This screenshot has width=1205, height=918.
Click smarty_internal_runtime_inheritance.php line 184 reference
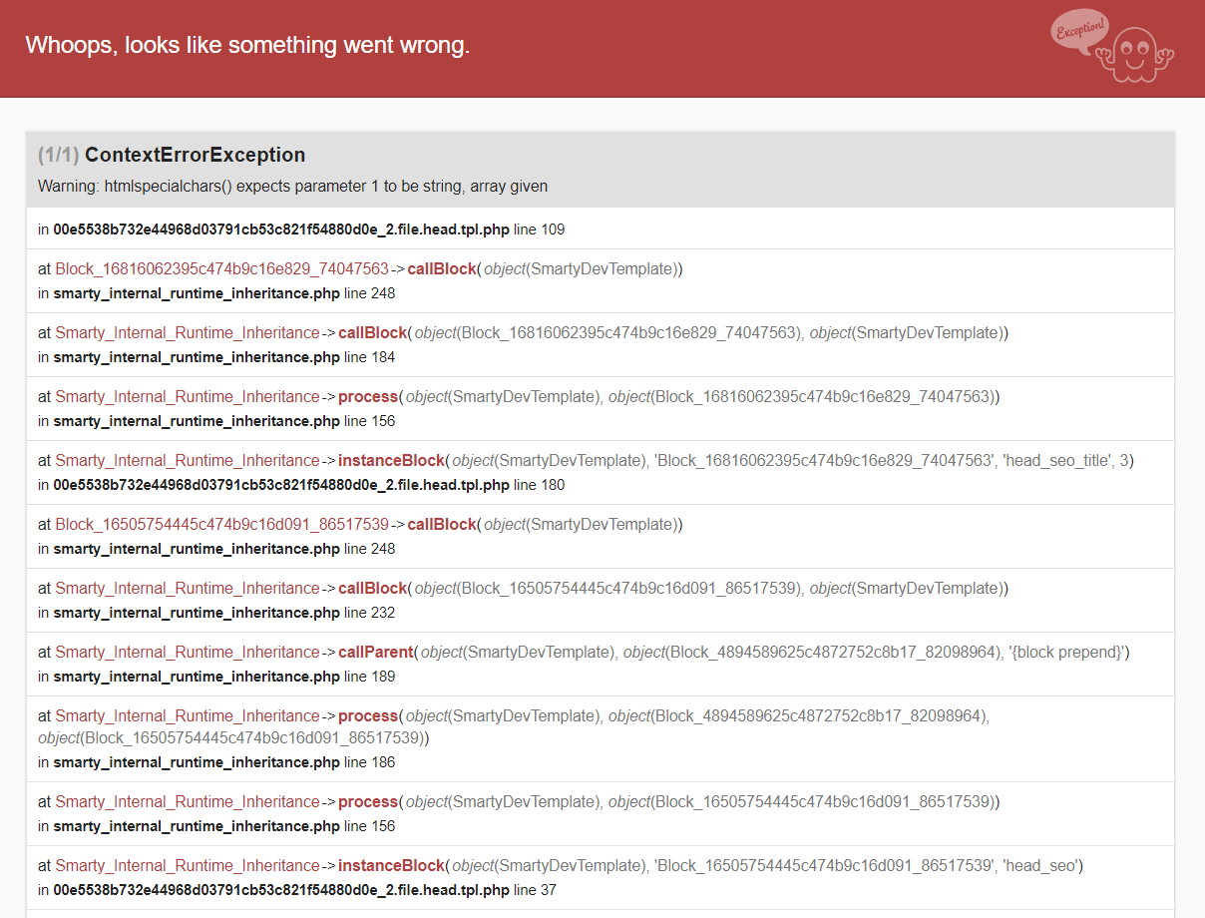[x=224, y=357]
